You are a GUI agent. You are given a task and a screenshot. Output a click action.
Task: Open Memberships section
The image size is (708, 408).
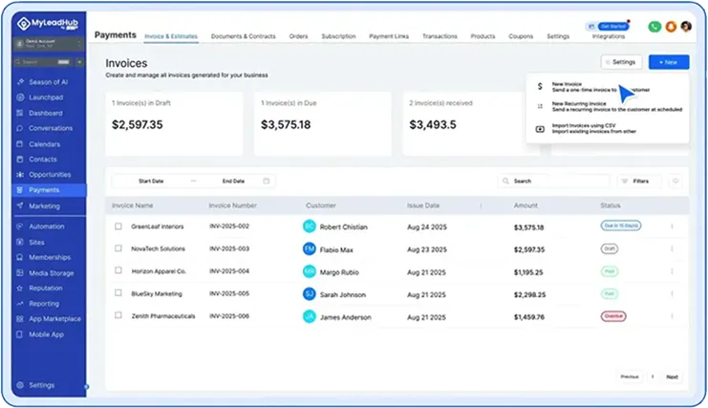click(x=50, y=257)
